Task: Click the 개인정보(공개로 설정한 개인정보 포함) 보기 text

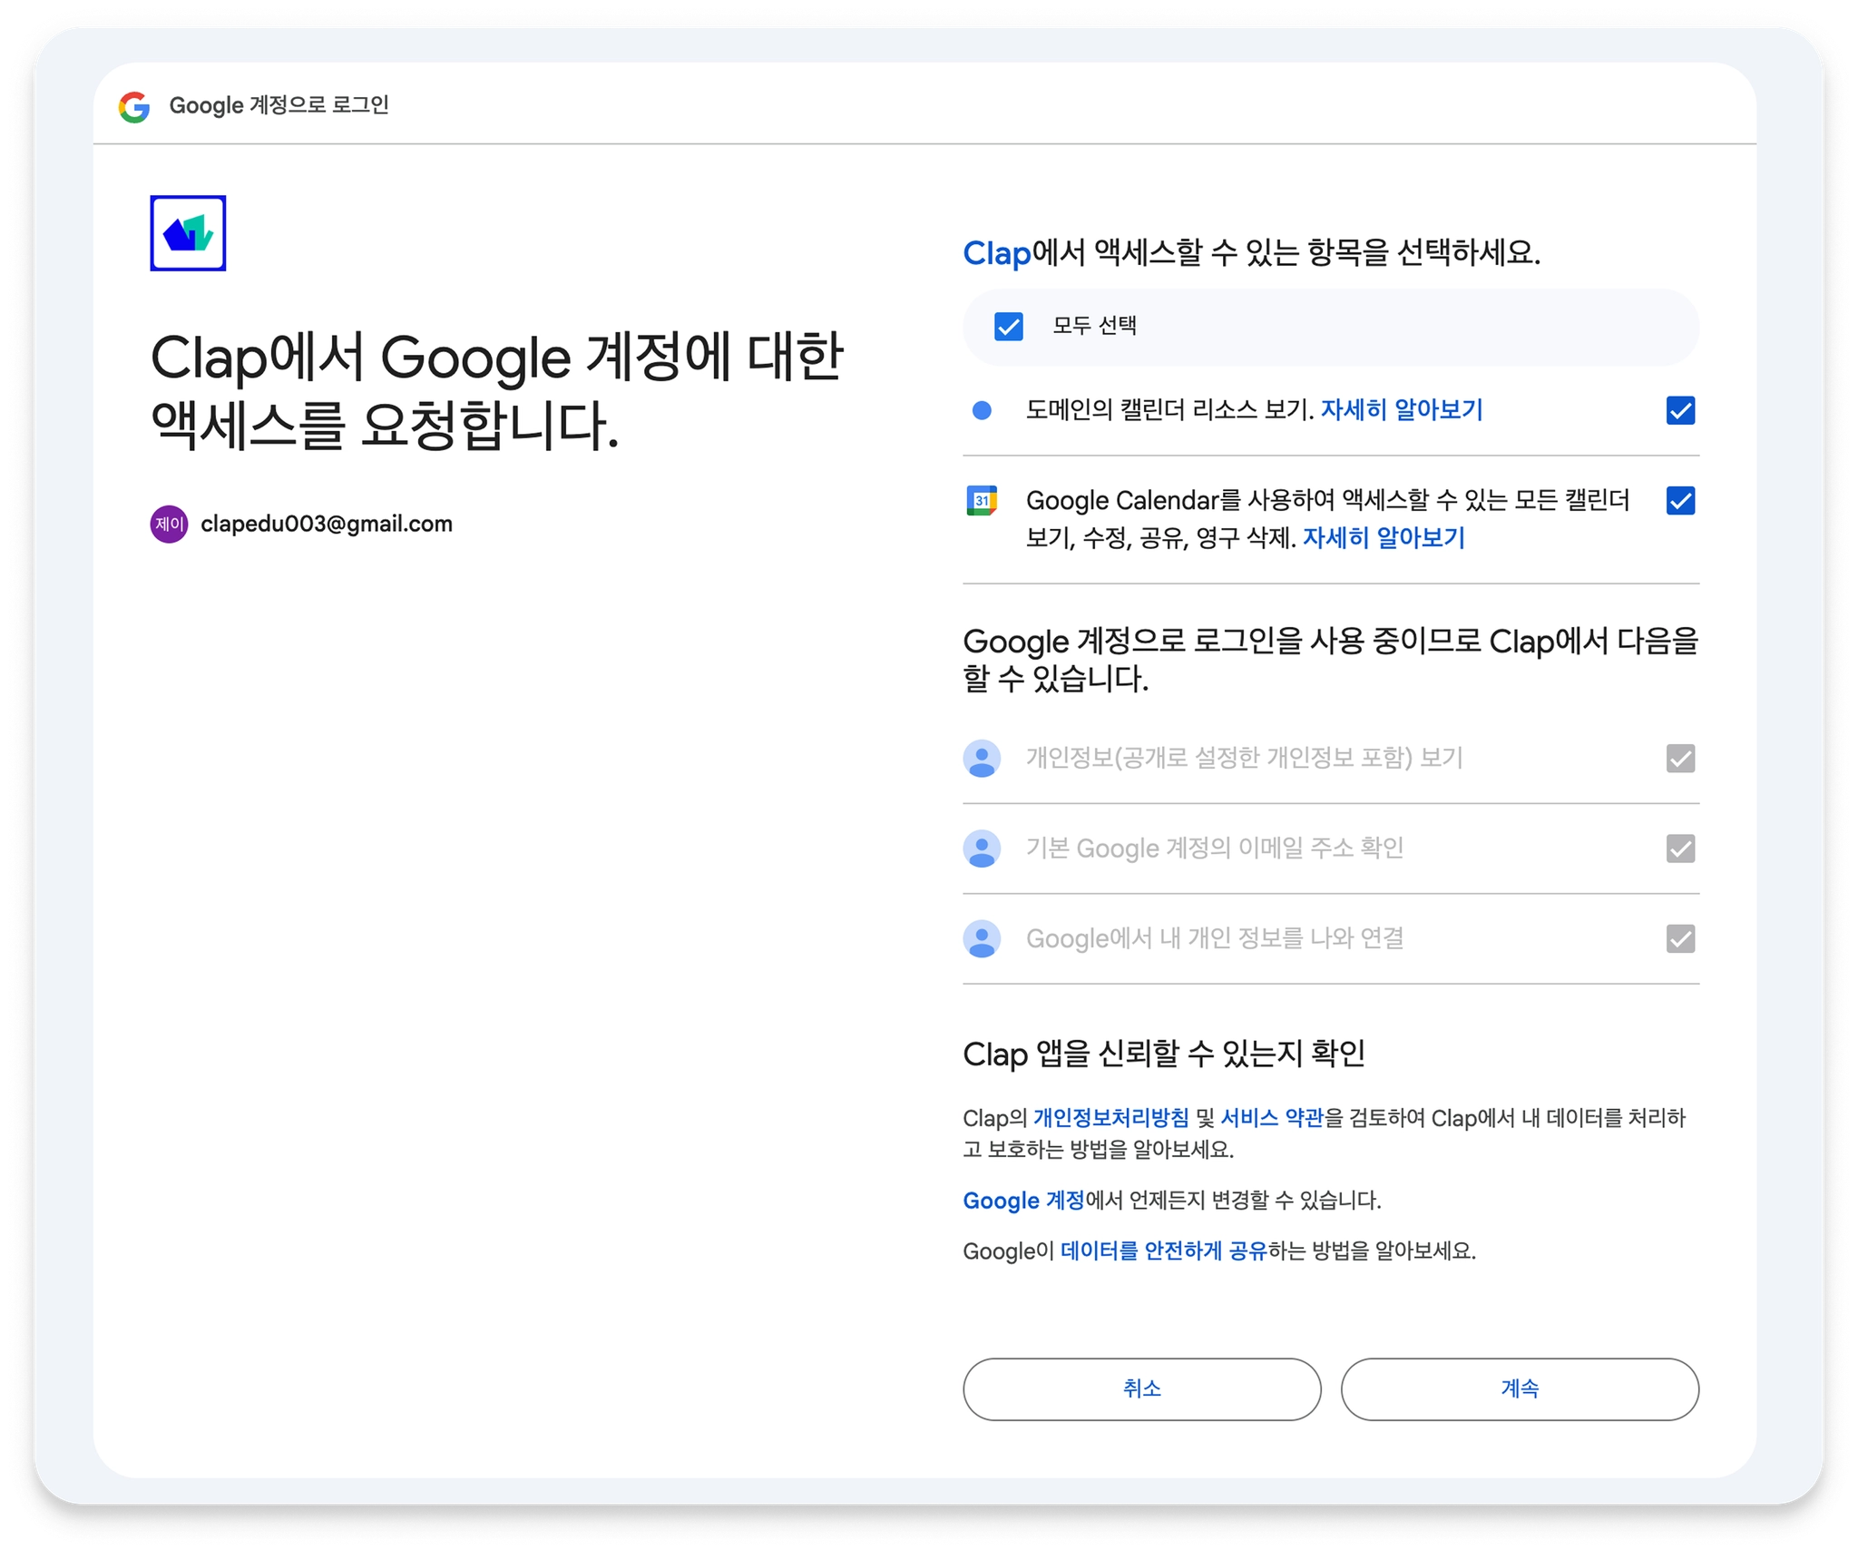Action: point(1245,758)
